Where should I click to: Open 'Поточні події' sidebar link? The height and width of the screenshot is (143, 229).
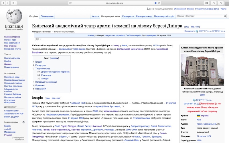coord(10,40)
